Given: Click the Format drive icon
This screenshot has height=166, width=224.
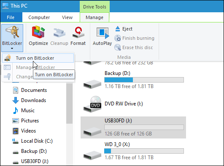Looking at the screenshot, I should click(78, 32).
